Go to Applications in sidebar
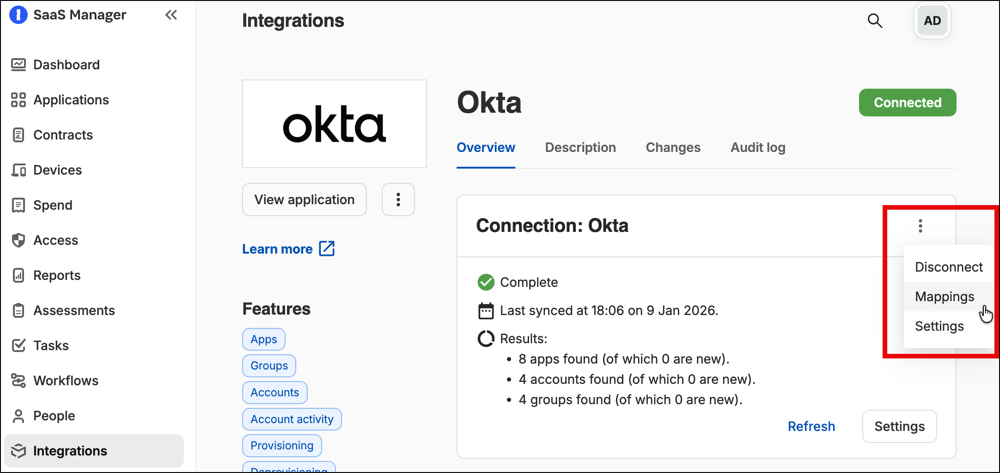 click(94, 100)
